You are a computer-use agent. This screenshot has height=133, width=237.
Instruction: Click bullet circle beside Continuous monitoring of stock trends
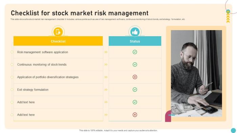12,65
